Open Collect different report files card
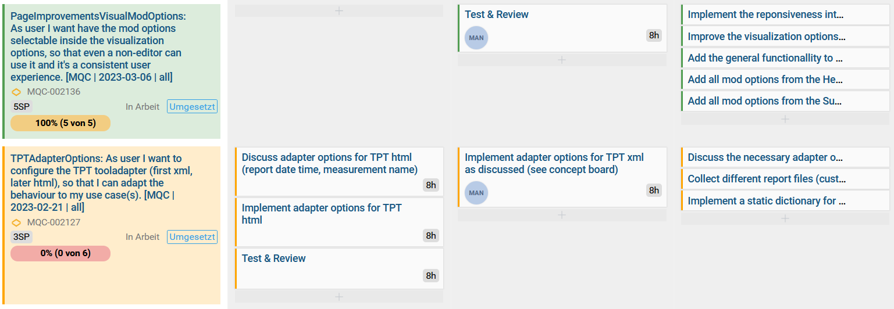Image resolution: width=894 pixels, height=309 pixels. [765, 179]
